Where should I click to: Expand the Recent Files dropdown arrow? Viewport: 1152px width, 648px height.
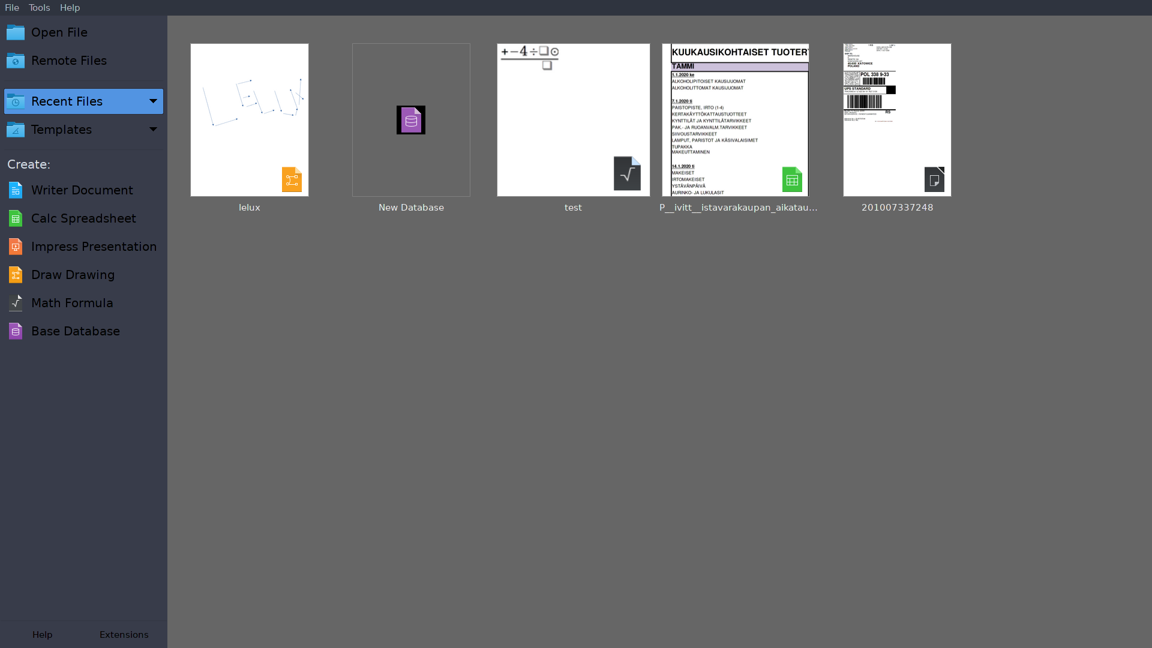point(153,101)
